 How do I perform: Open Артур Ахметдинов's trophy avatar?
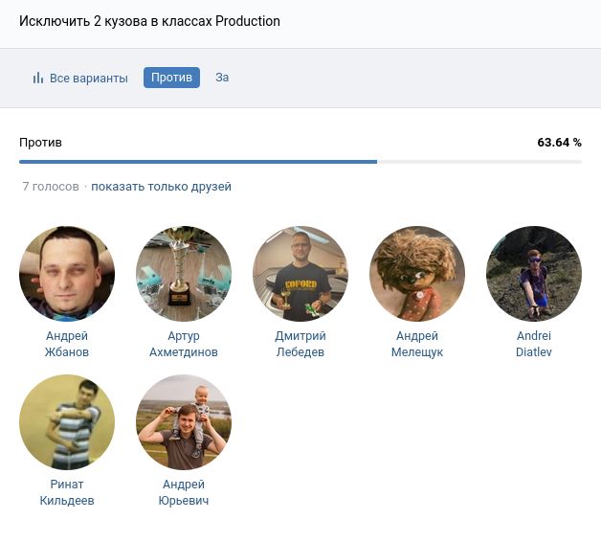(x=184, y=274)
